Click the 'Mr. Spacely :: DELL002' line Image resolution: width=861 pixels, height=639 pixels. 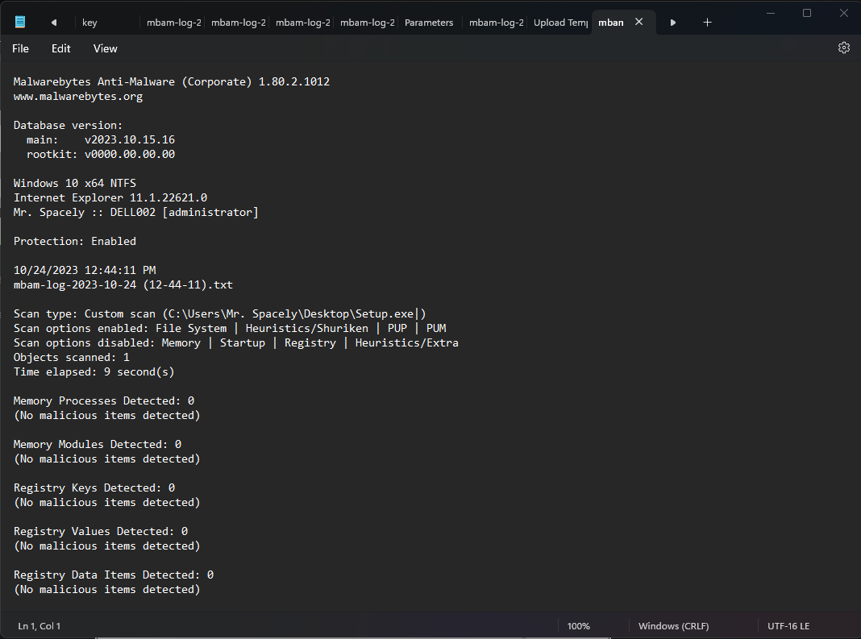coord(135,213)
